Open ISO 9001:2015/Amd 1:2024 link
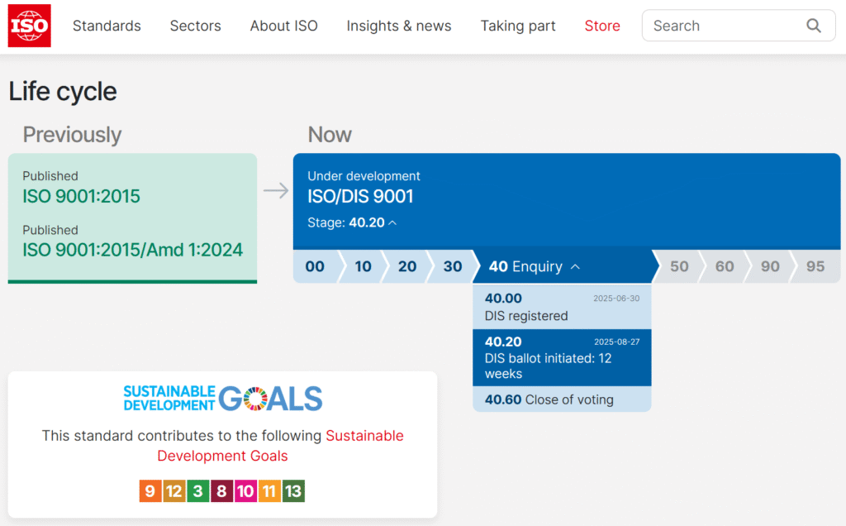This screenshot has height=526, width=846. click(x=132, y=250)
